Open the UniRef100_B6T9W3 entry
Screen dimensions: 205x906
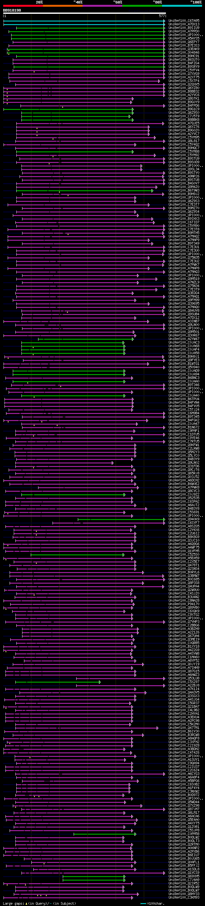point(184,191)
